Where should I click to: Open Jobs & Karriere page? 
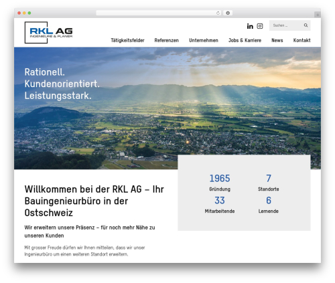[245, 40]
